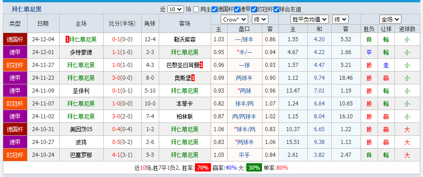The height and width of the screenshot is (177, 423).
Task: Click the score 0-4(0-4) at 美因茨05
Action: (x=122, y=129)
